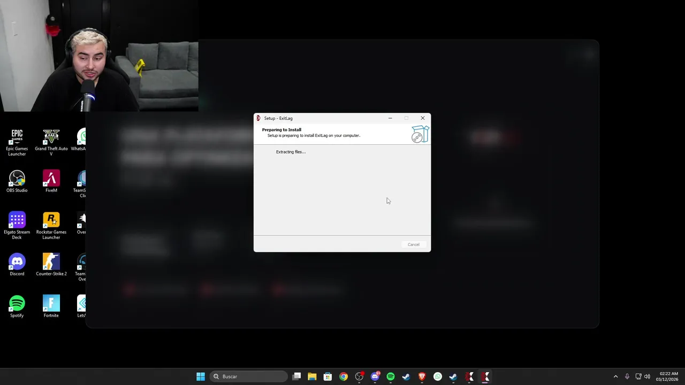
Task: Open the Epic Games Launcher desktop shortcut
Action: [x=17, y=142]
